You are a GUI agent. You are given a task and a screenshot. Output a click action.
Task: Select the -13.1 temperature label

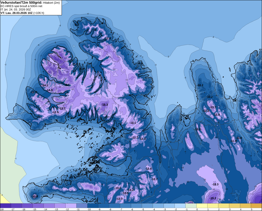[133, 123]
